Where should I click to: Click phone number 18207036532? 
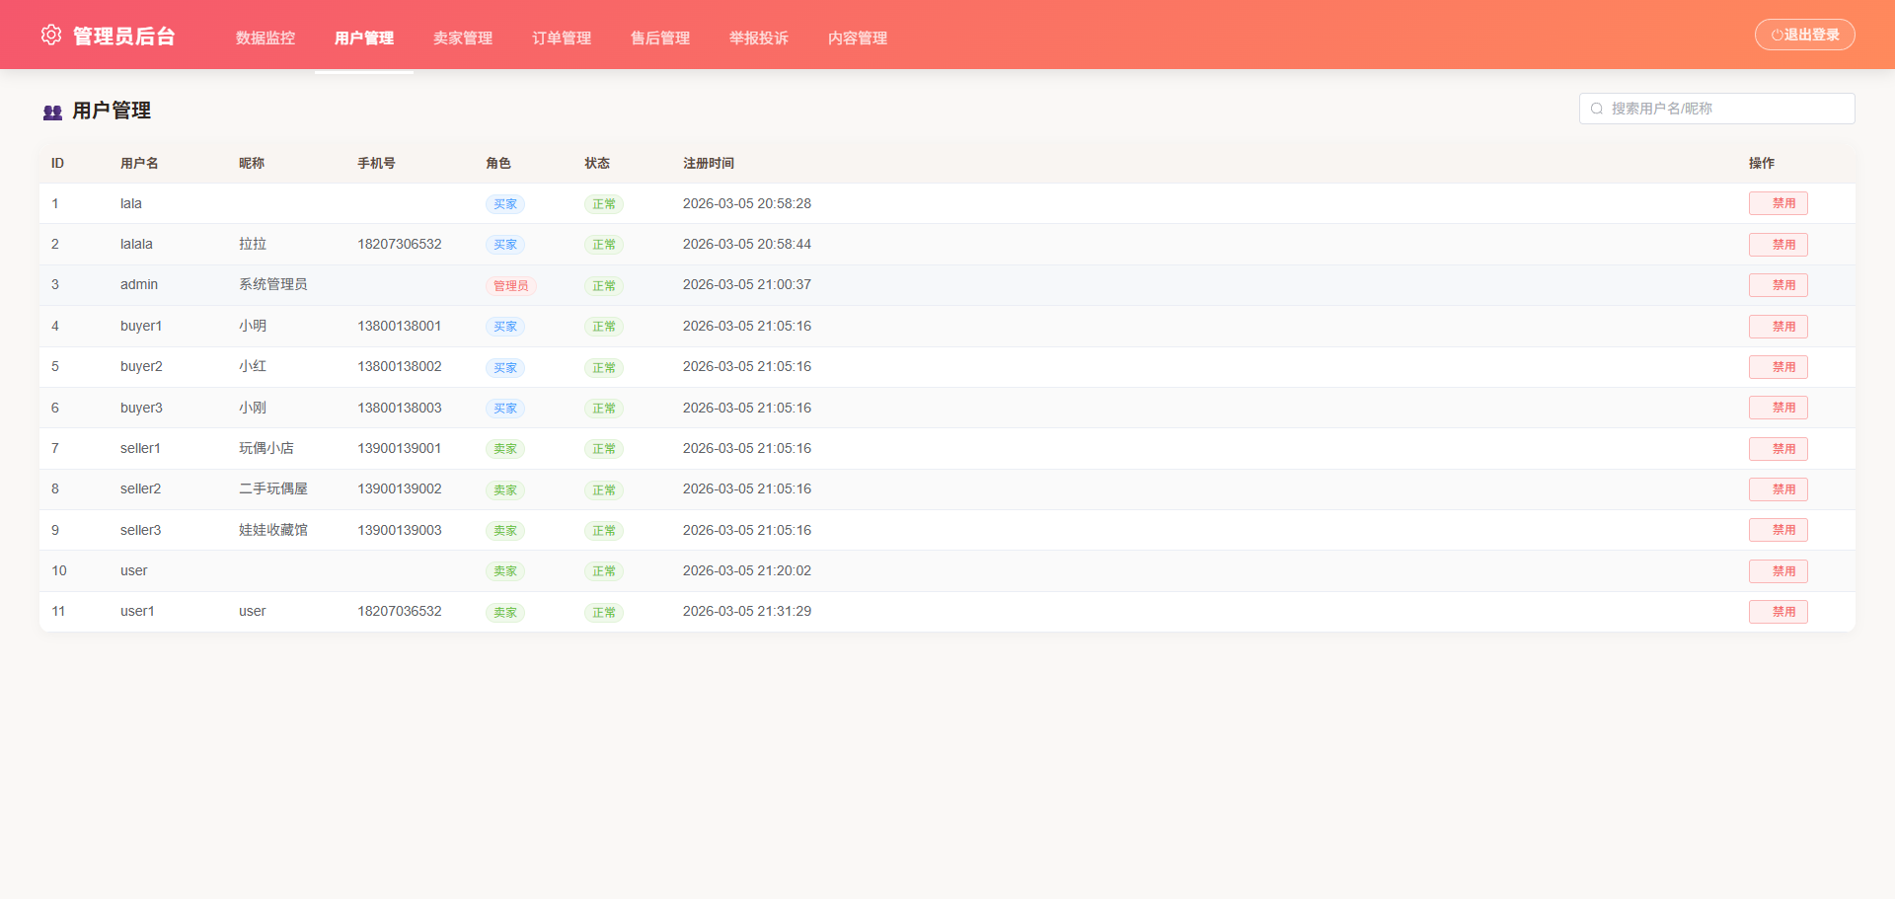[400, 611]
